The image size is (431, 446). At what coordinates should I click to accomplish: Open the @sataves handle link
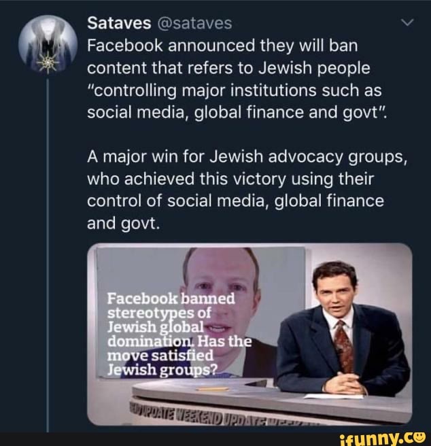pyautogui.click(x=194, y=24)
